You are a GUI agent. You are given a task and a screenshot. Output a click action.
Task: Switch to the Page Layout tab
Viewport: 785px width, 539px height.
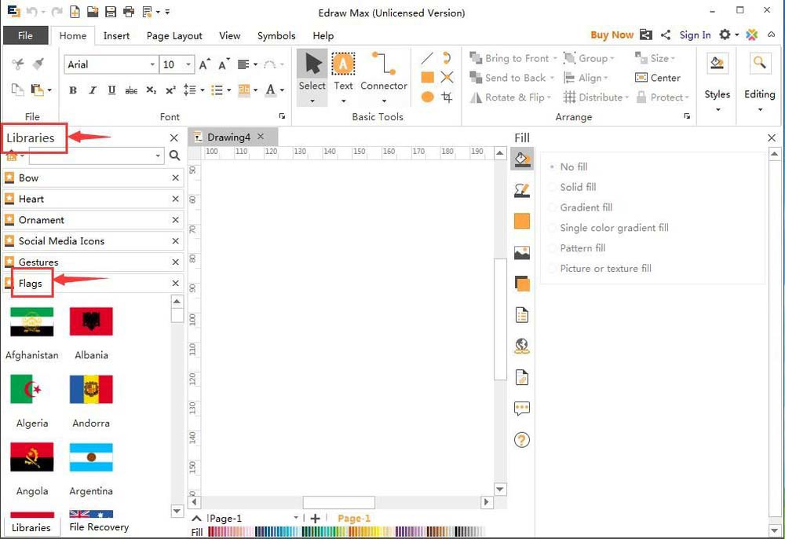[x=174, y=35]
